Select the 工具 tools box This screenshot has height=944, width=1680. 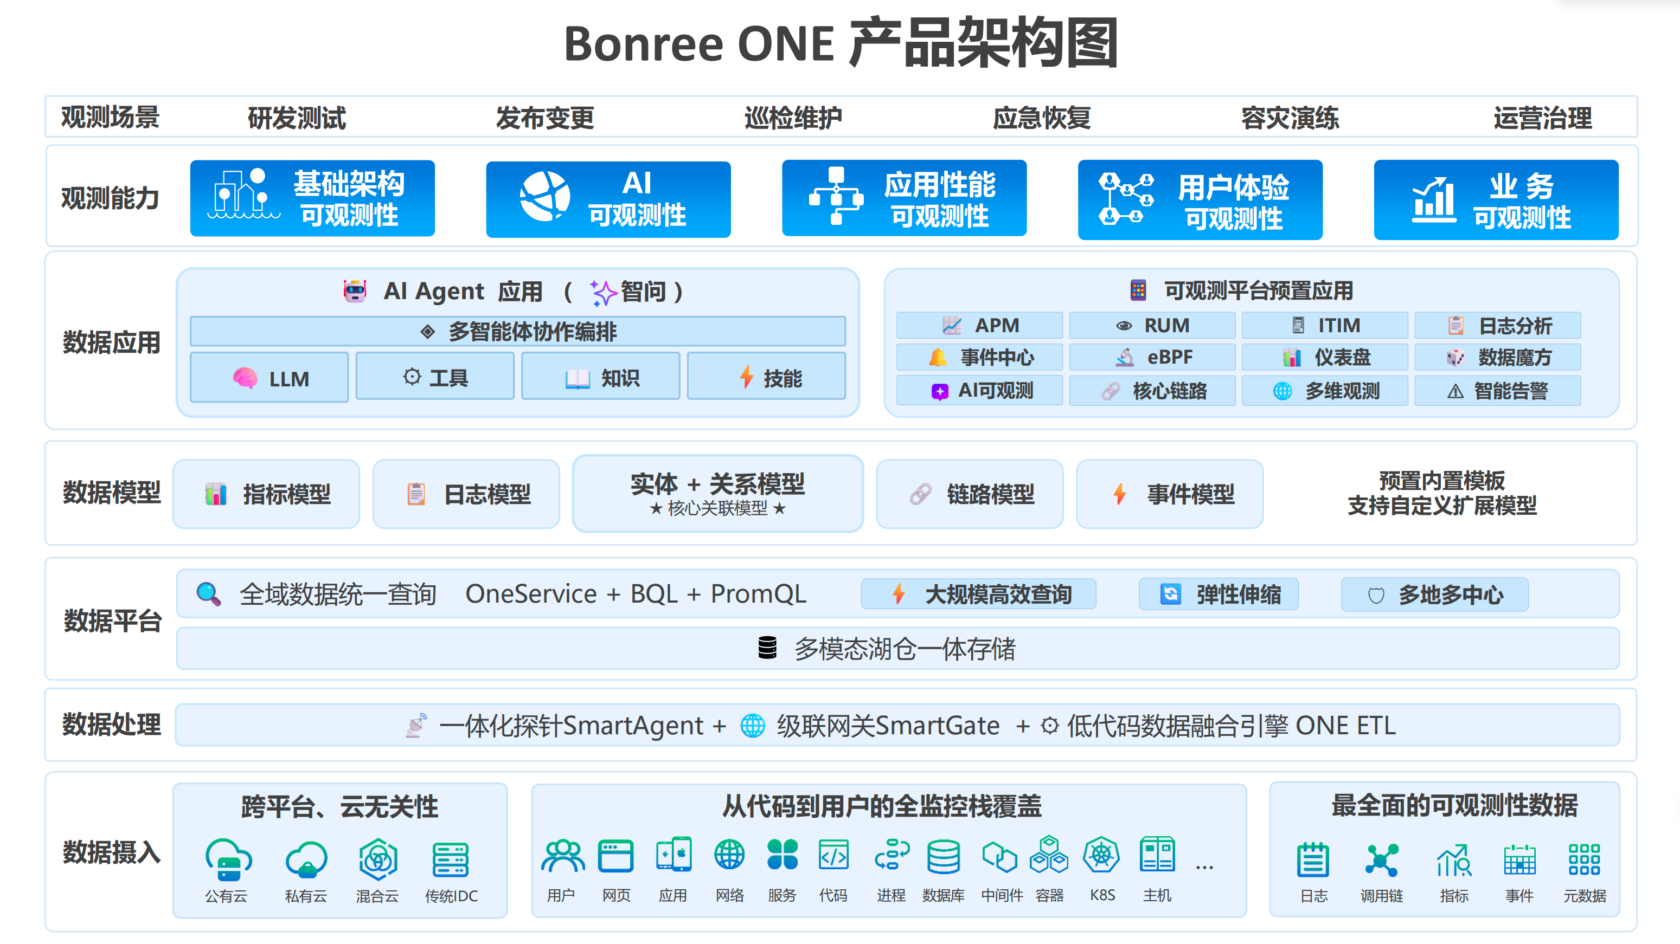point(435,376)
